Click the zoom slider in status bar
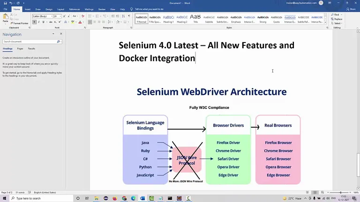 pos(340,192)
